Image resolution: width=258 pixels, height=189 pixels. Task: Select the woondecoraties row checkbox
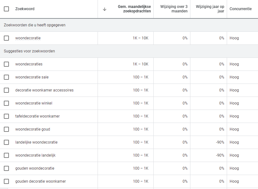(x=6, y=64)
